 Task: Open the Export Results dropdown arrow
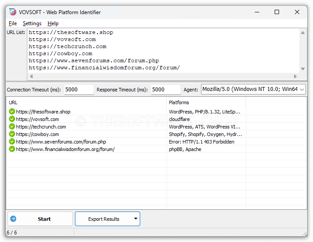[x=136, y=219]
